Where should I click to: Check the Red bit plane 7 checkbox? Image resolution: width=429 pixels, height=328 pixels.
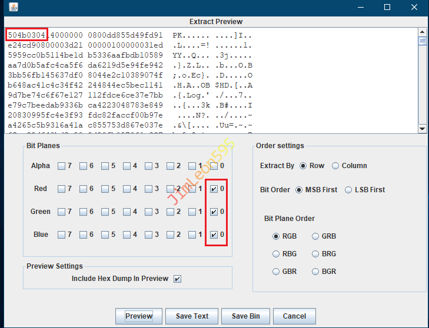[x=62, y=189]
